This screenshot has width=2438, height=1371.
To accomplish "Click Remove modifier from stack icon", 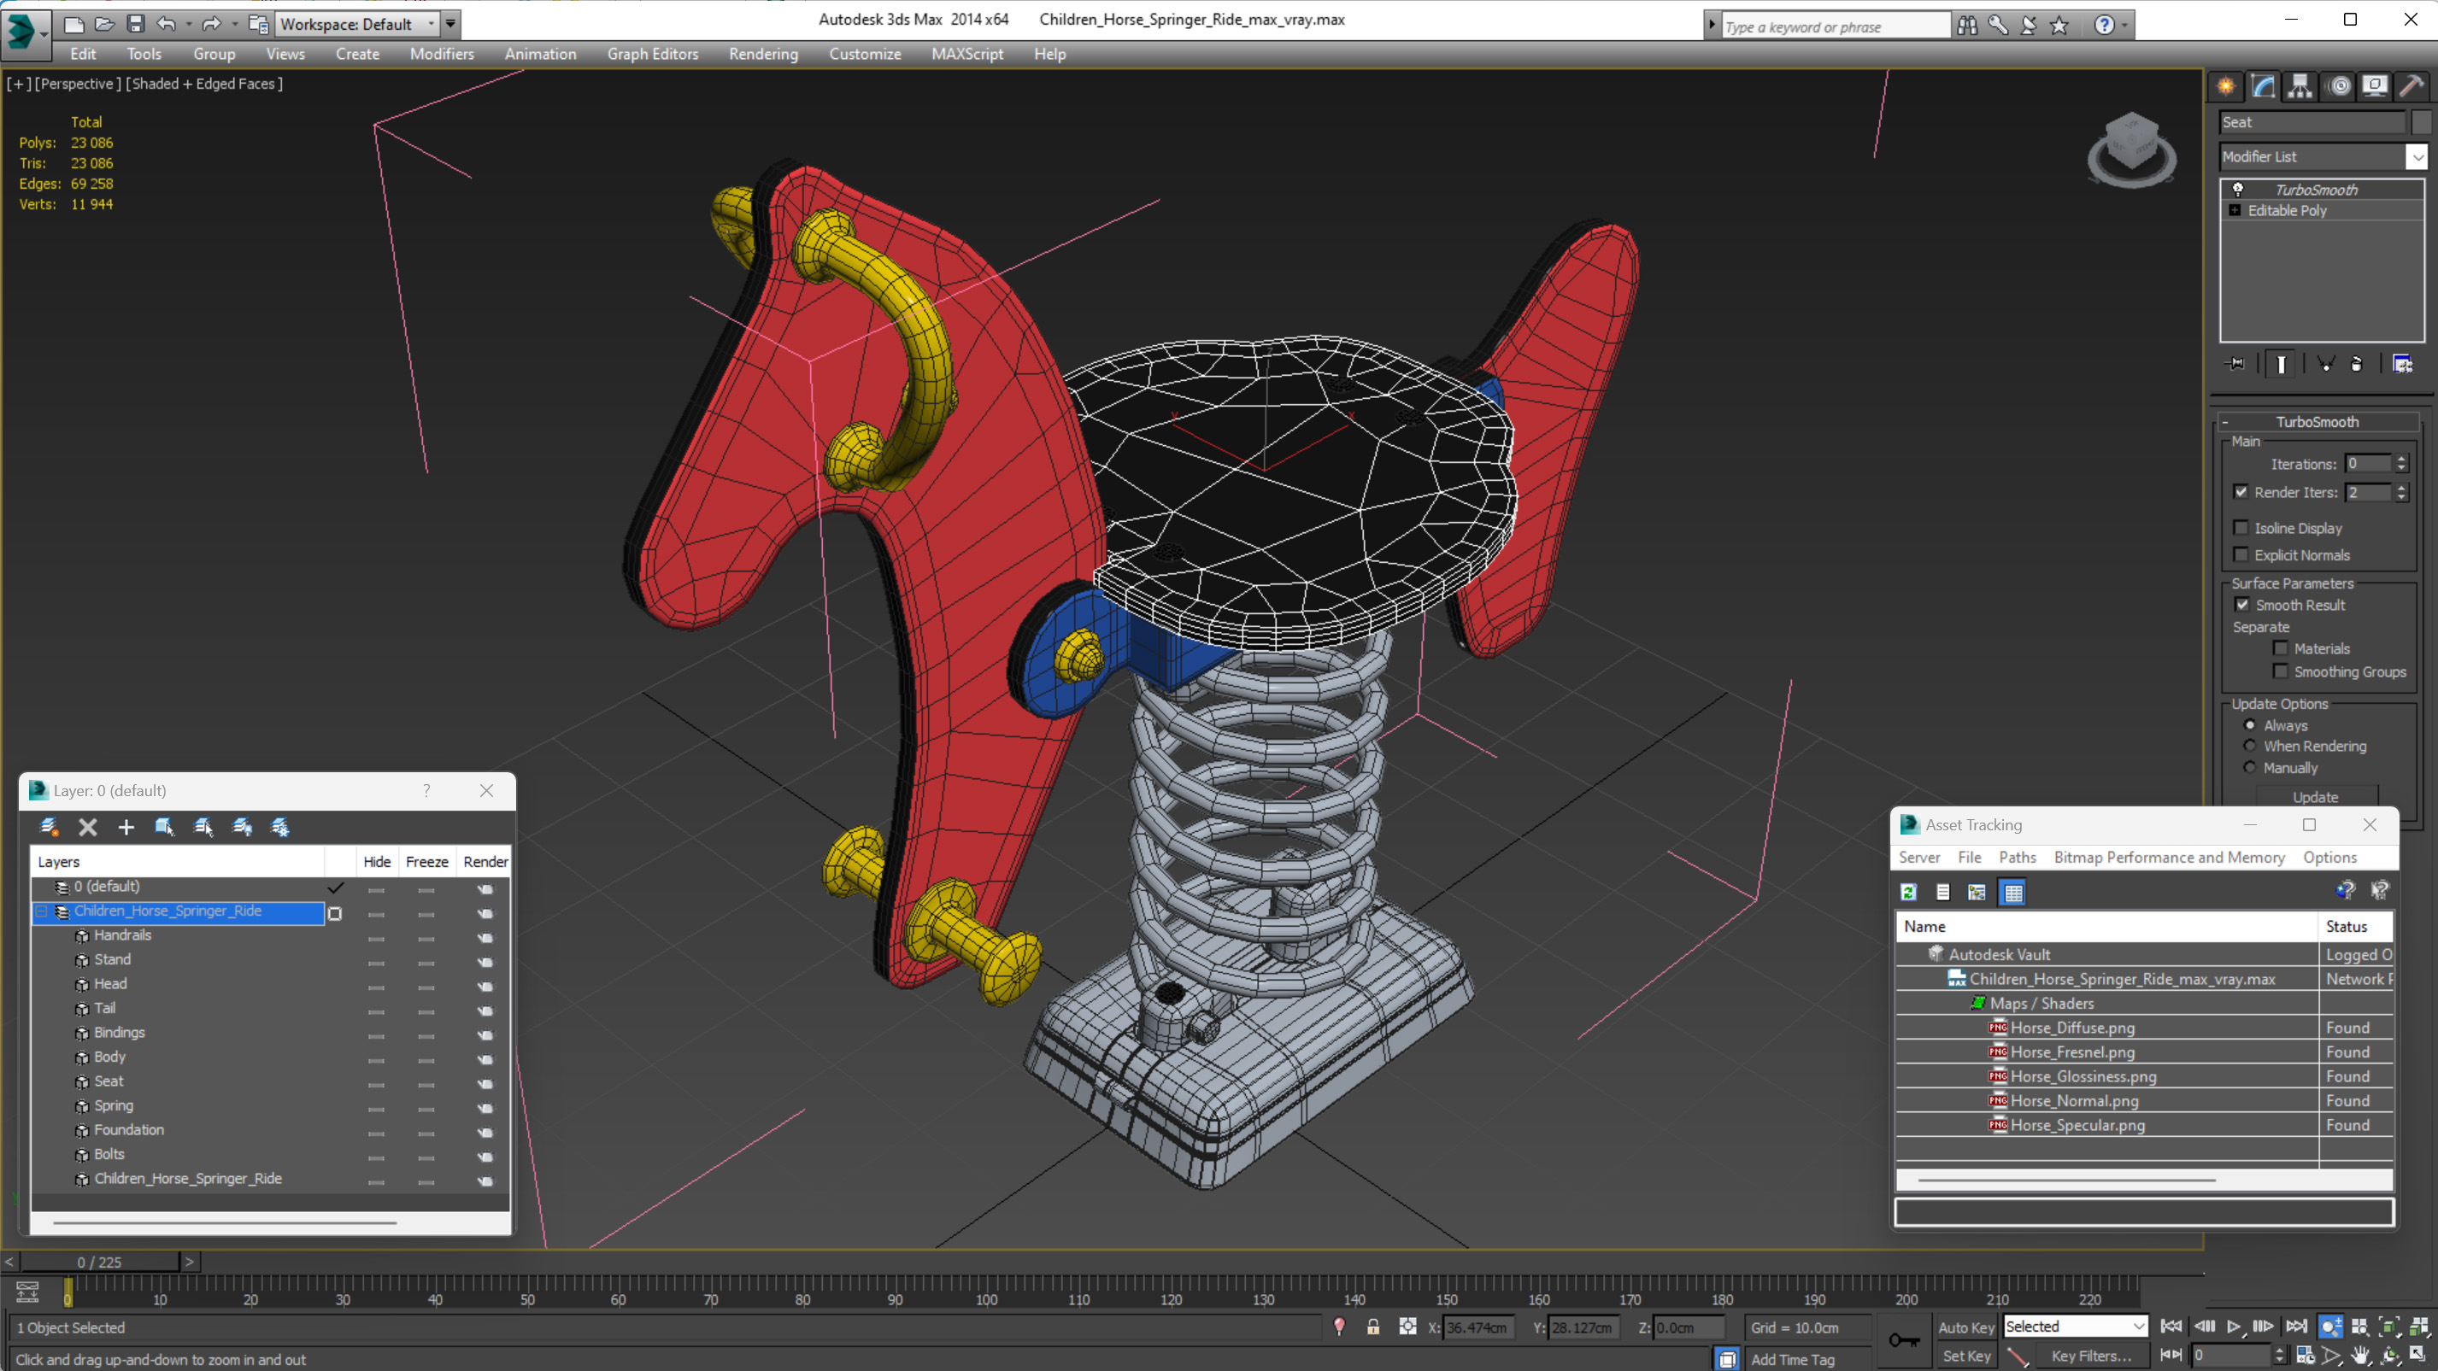I will click(2357, 364).
